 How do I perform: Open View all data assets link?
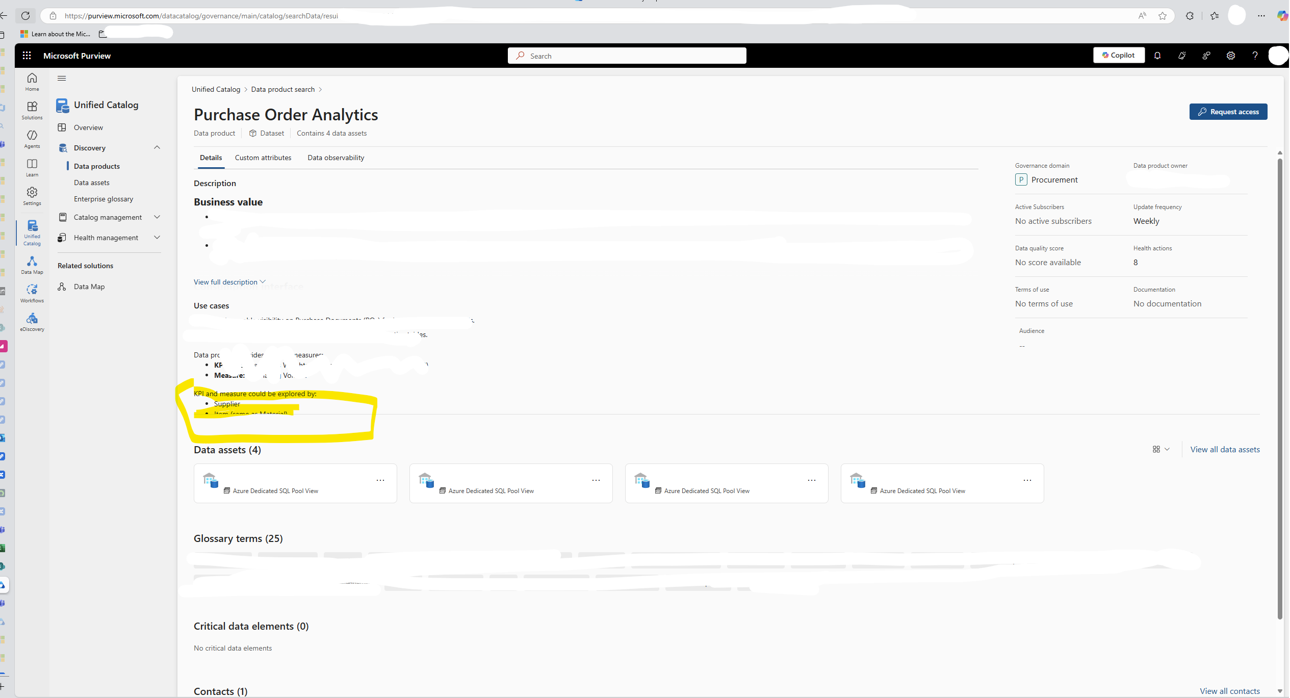1225,449
